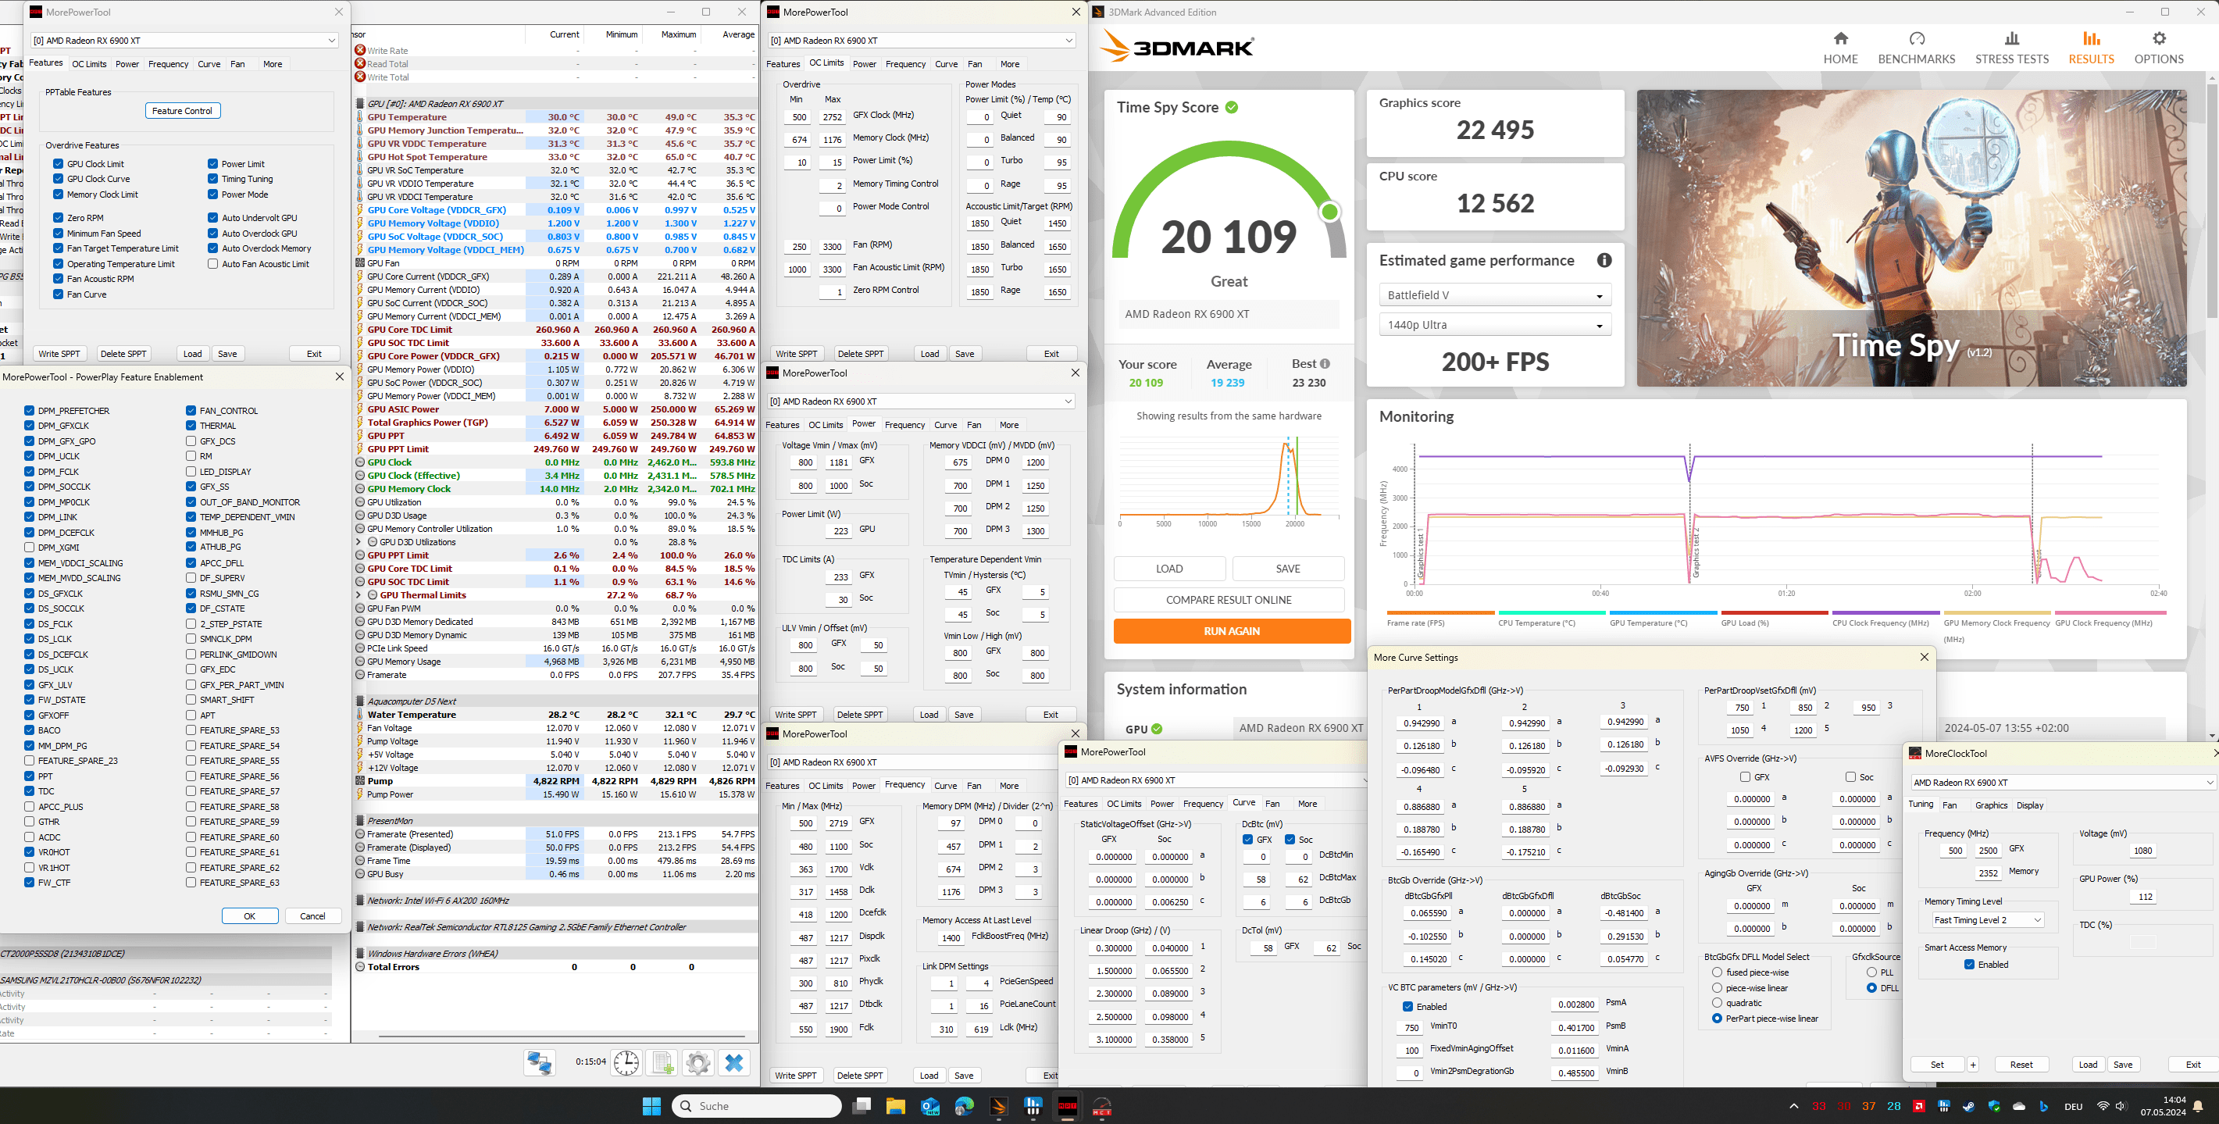Open the Battlefield V game dropdown
This screenshot has height=1124, width=2219.
pos(1494,295)
